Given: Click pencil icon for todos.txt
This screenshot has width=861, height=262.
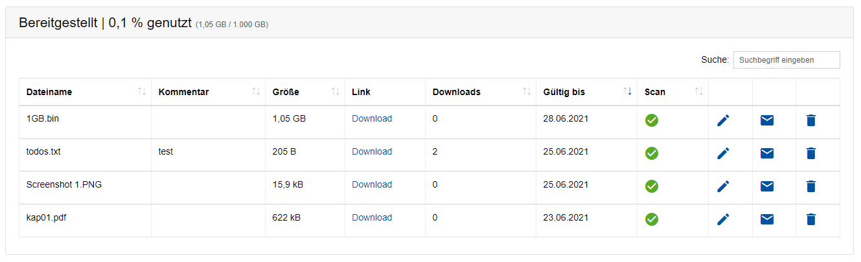Looking at the screenshot, I should point(723,153).
